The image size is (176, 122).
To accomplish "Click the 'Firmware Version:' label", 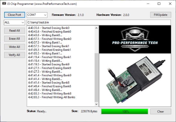I will coord(64,15).
